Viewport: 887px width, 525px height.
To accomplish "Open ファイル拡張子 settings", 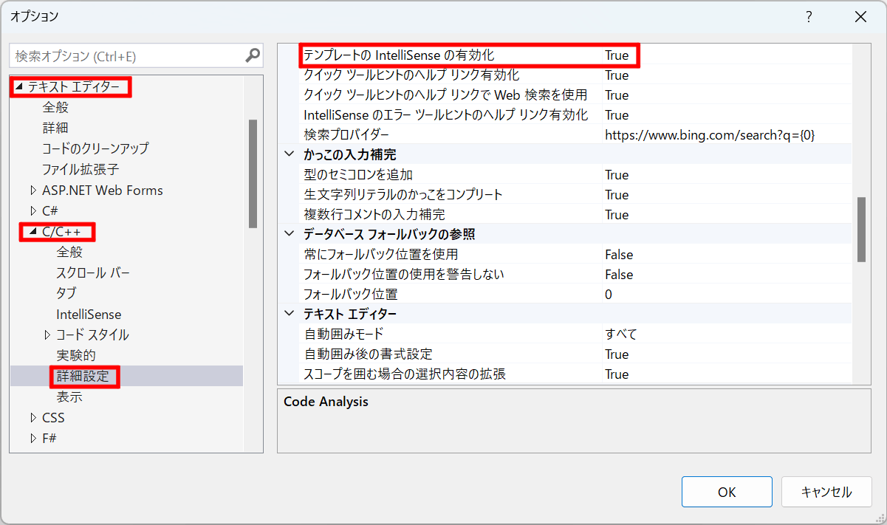I will pyautogui.click(x=81, y=169).
